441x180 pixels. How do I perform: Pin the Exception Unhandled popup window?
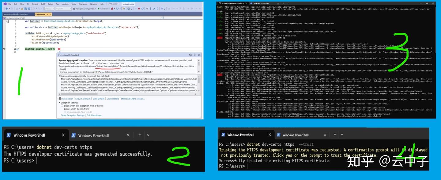pyautogui.click(x=194, y=54)
